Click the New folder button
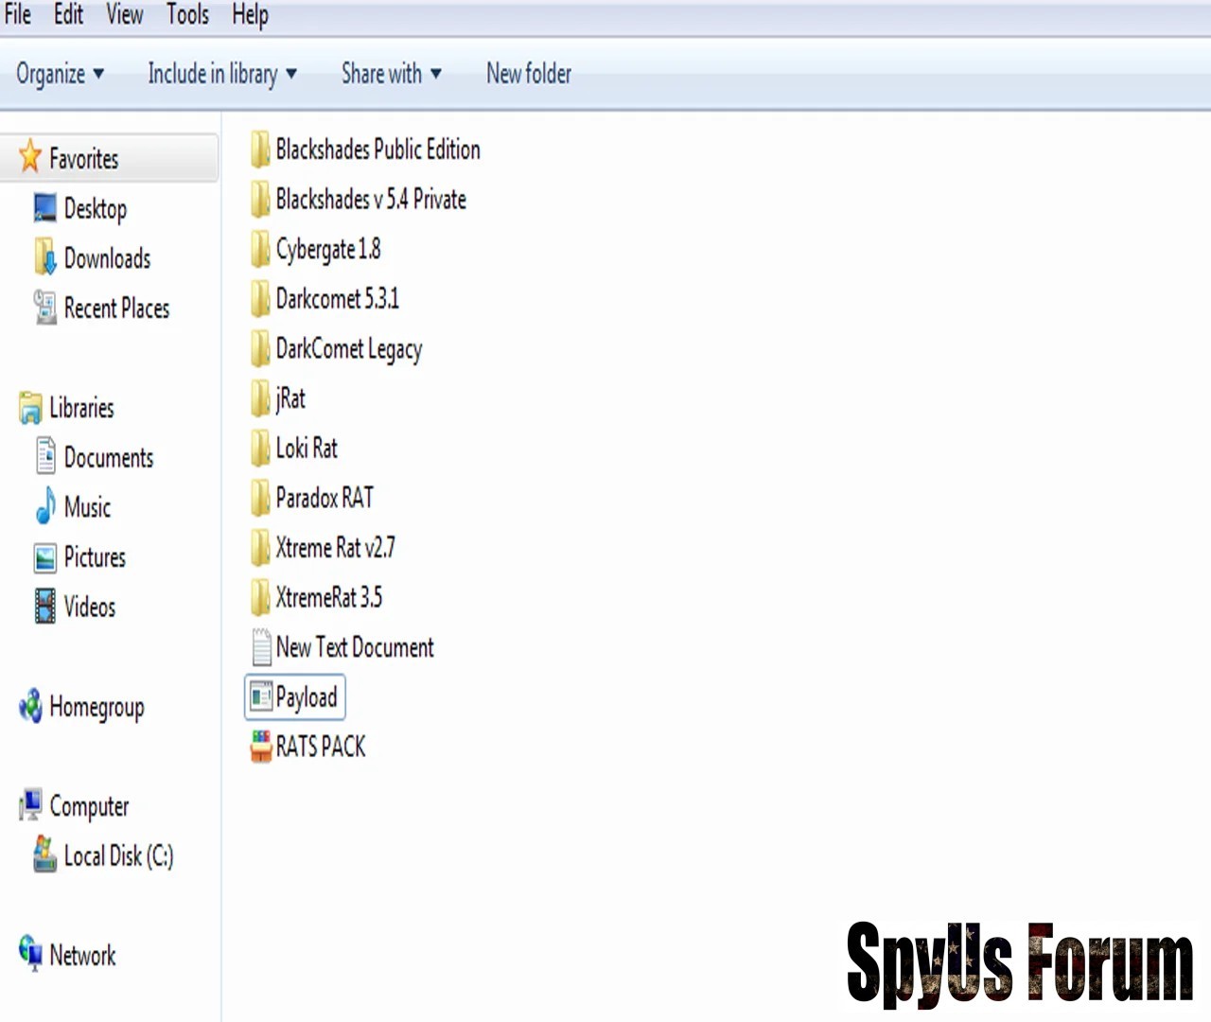1211x1022 pixels. [529, 74]
